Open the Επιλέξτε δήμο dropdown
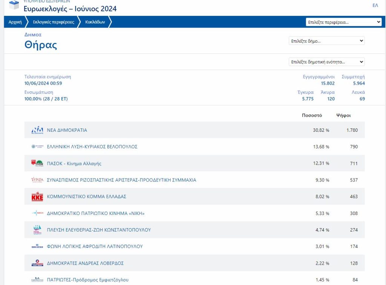The width and height of the screenshot is (386, 285). (327, 41)
